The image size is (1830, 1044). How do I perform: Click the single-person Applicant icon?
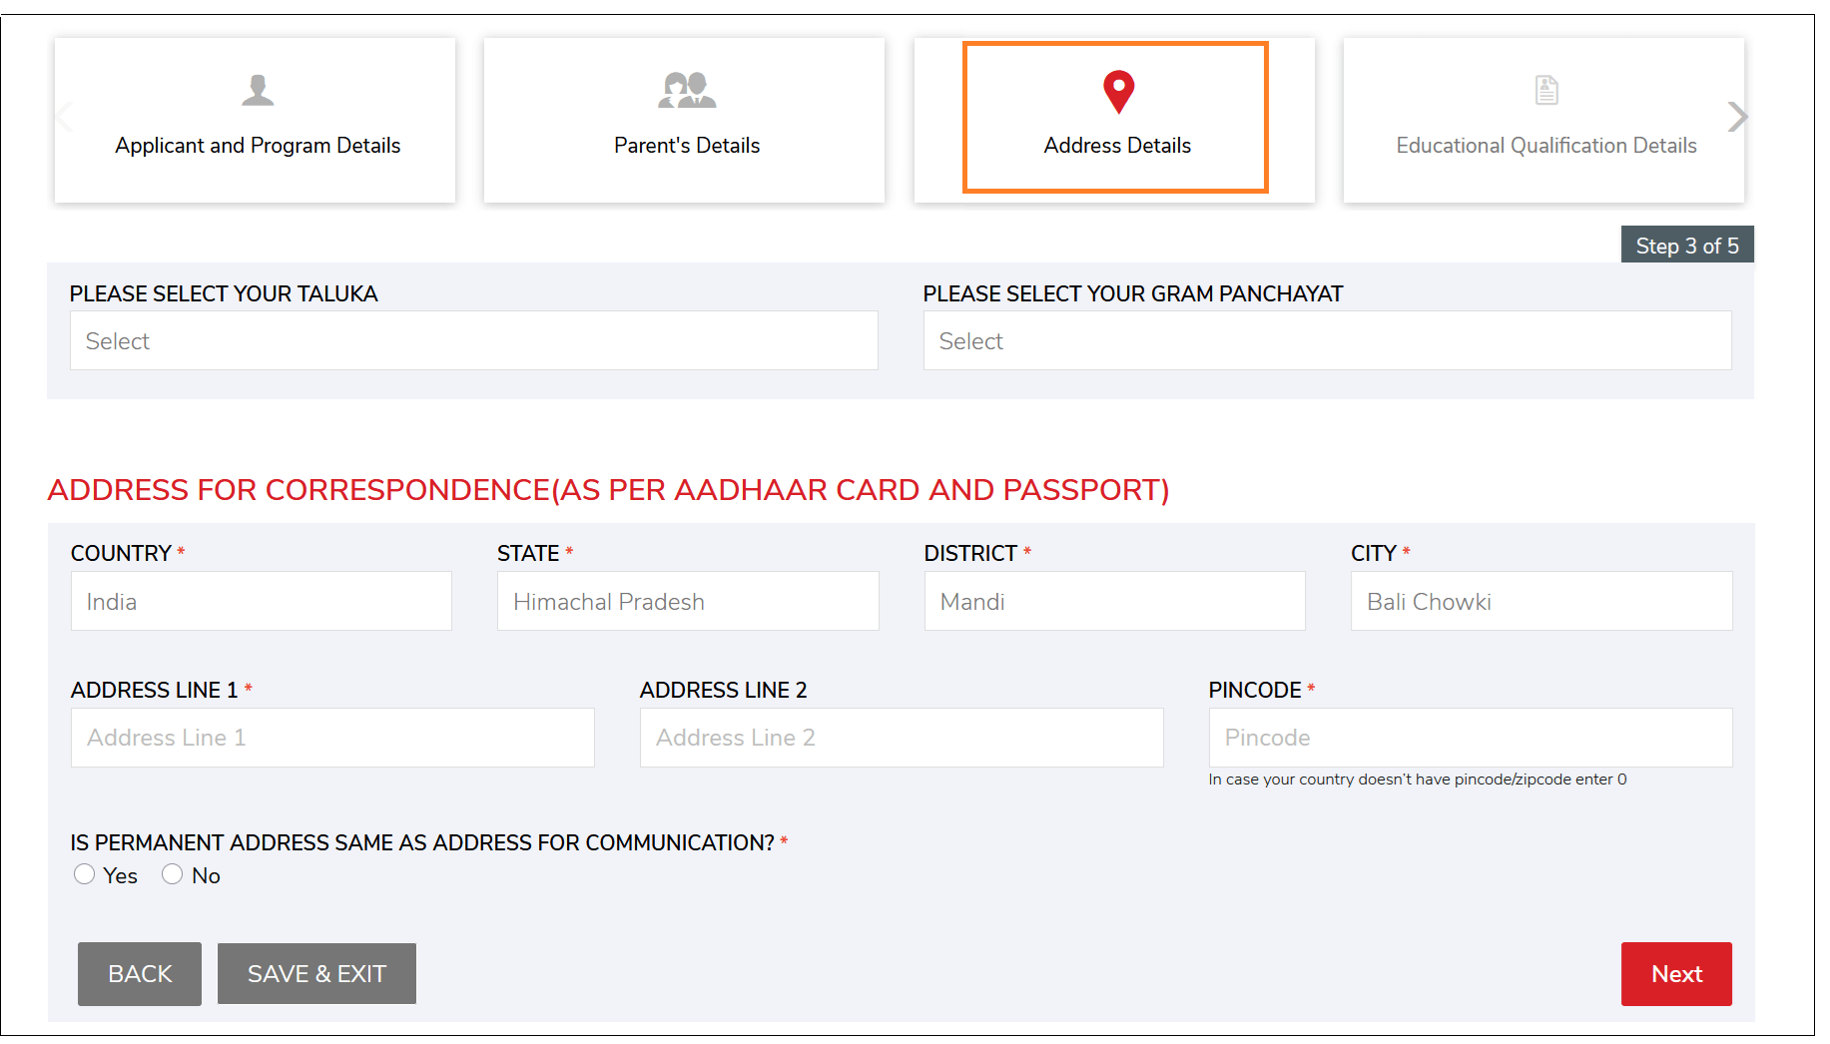[258, 90]
